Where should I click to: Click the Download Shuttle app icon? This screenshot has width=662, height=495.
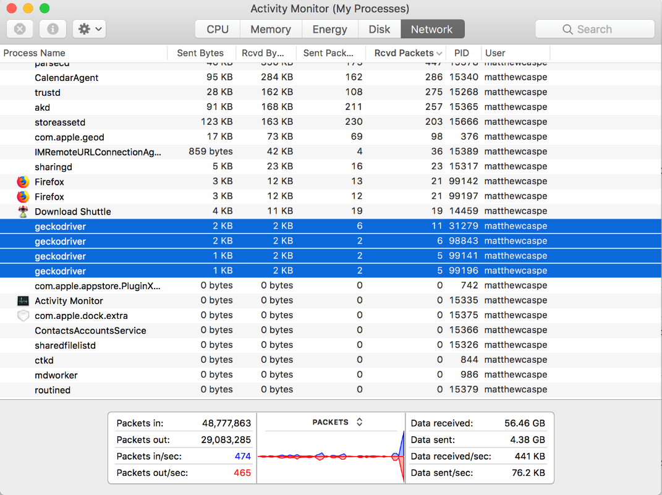pyautogui.click(x=23, y=211)
